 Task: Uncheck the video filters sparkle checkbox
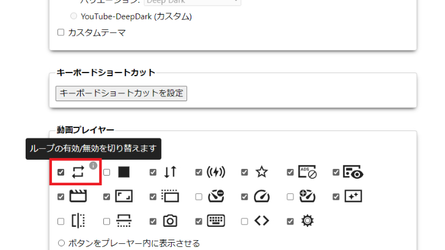[x=336, y=197]
